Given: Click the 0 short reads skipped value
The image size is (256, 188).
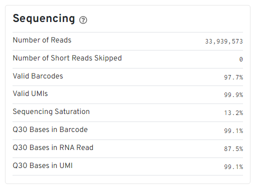Looking at the screenshot, I should [241, 59].
